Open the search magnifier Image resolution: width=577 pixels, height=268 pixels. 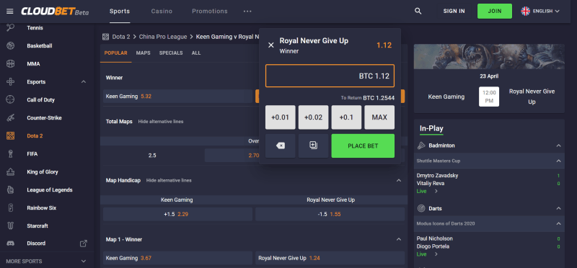pyautogui.click(x=418, y=11)
